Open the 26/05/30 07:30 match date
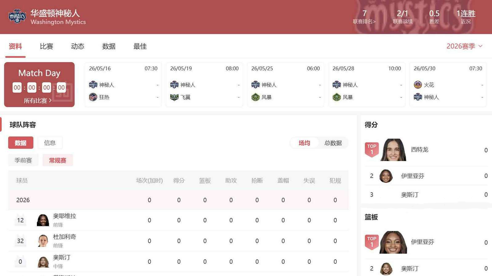This screenshot has height=276, width=492. point(425,68)
